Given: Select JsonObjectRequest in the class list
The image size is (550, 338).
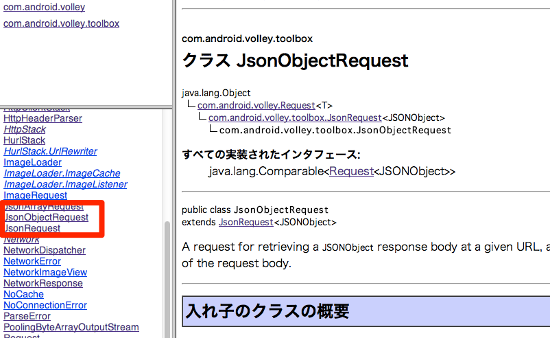Looking at the screenshot, I should tap(46, 217).
